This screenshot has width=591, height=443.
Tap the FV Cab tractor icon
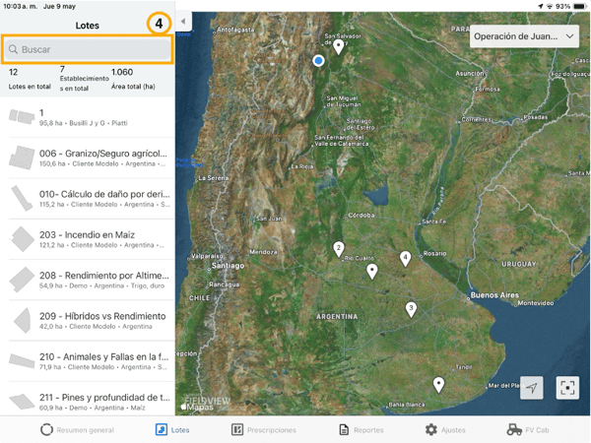514,429
